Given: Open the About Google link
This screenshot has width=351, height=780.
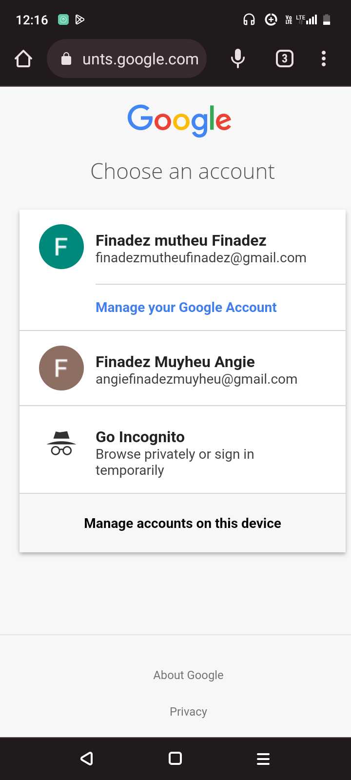Looking at the screenshot, I should [188, 675].
